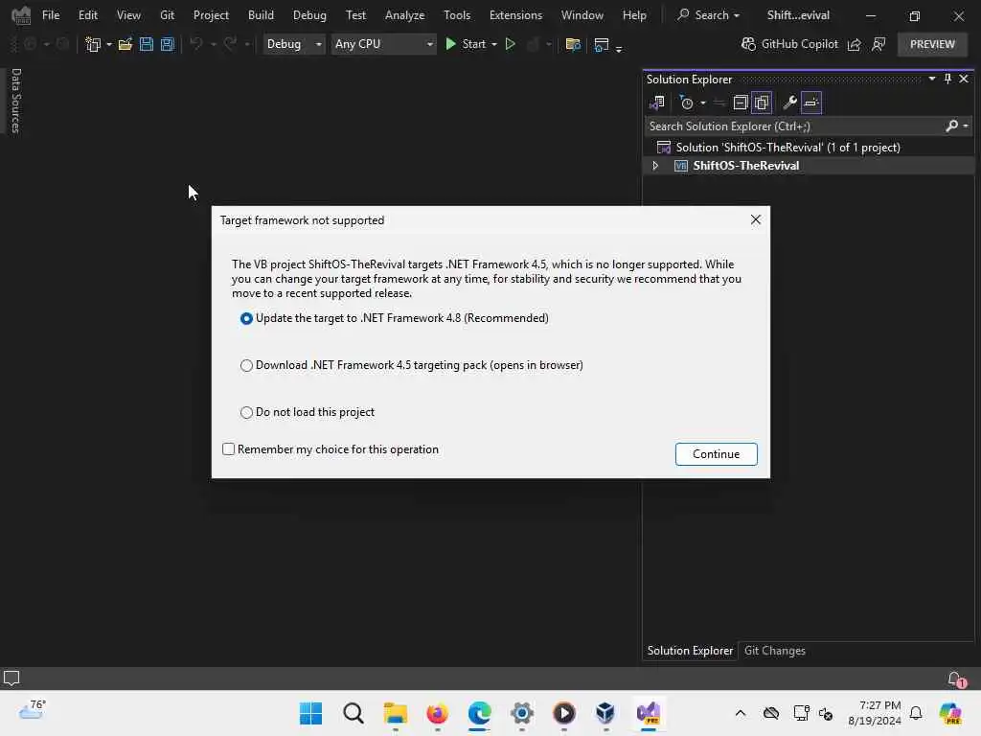Click the Undo arrow icon
Image resolution: width=981 pixels, height=736 pixels.
pos(196,44)
